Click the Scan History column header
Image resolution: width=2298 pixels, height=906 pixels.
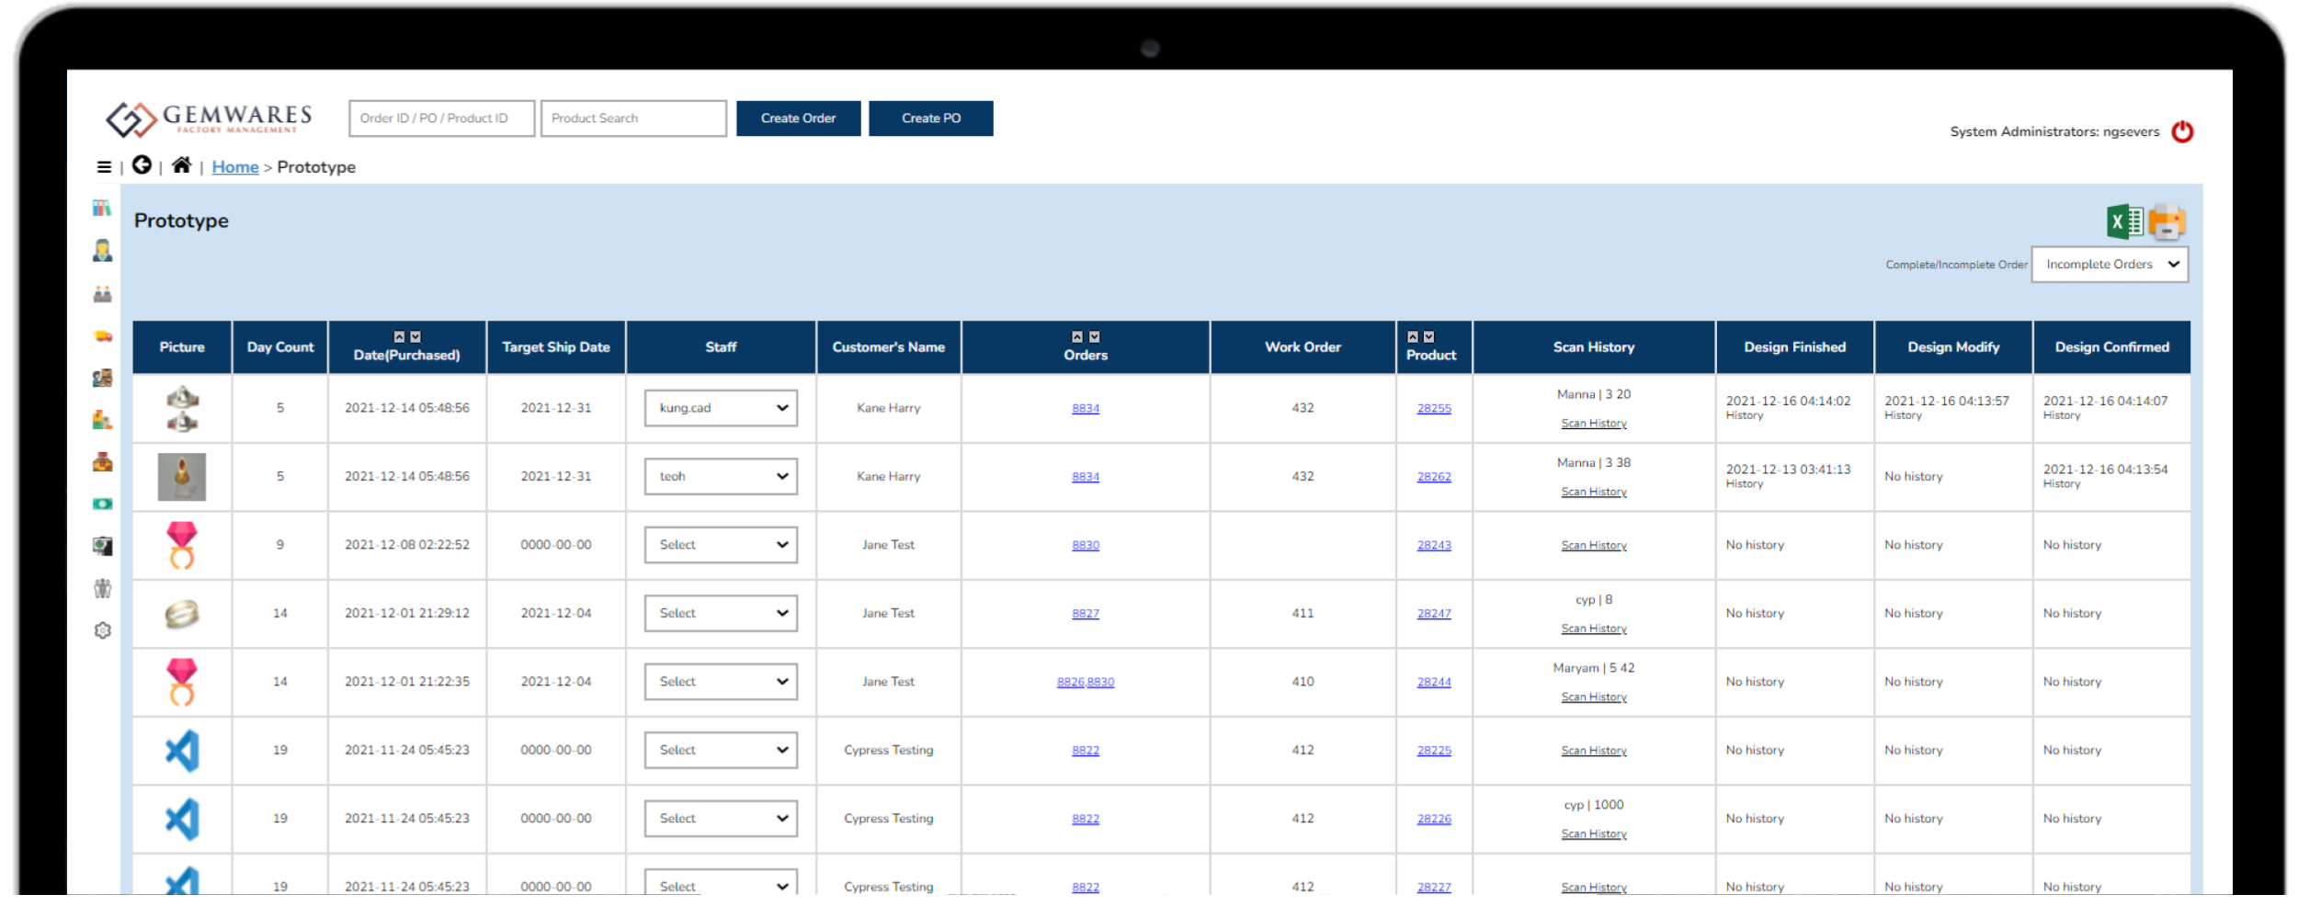1594,347
